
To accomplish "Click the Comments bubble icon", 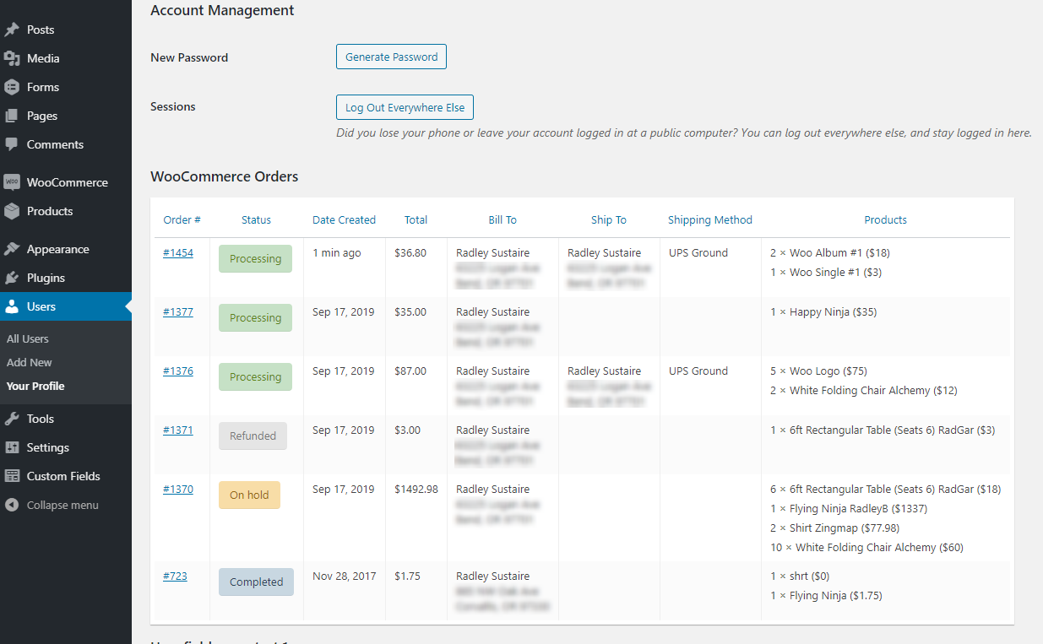I will point(12,144).
